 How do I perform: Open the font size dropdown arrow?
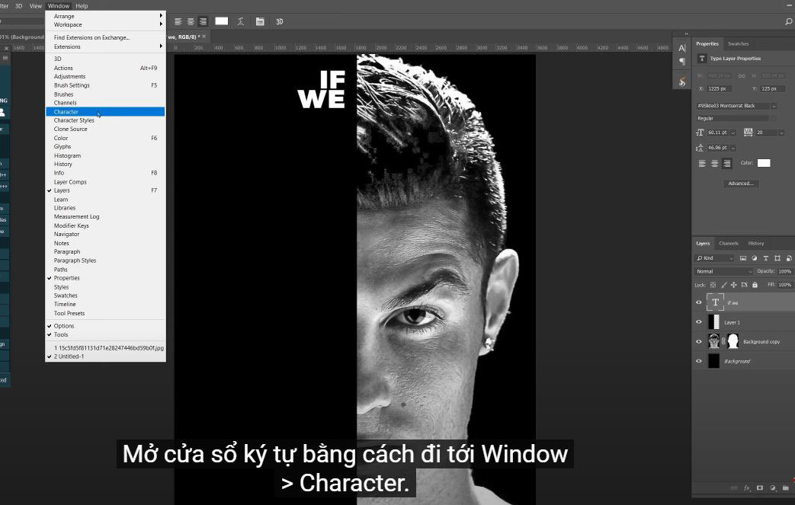(x=732, y=133)
